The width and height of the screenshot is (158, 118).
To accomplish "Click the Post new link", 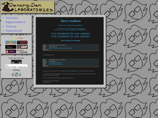I will 62,25.
